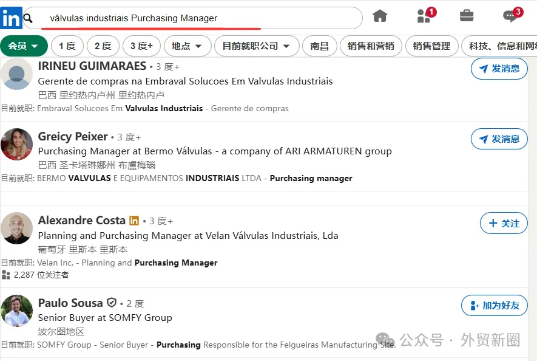
Task: Toggle the 3 度+ connection filter
Action: click(141, 46)
